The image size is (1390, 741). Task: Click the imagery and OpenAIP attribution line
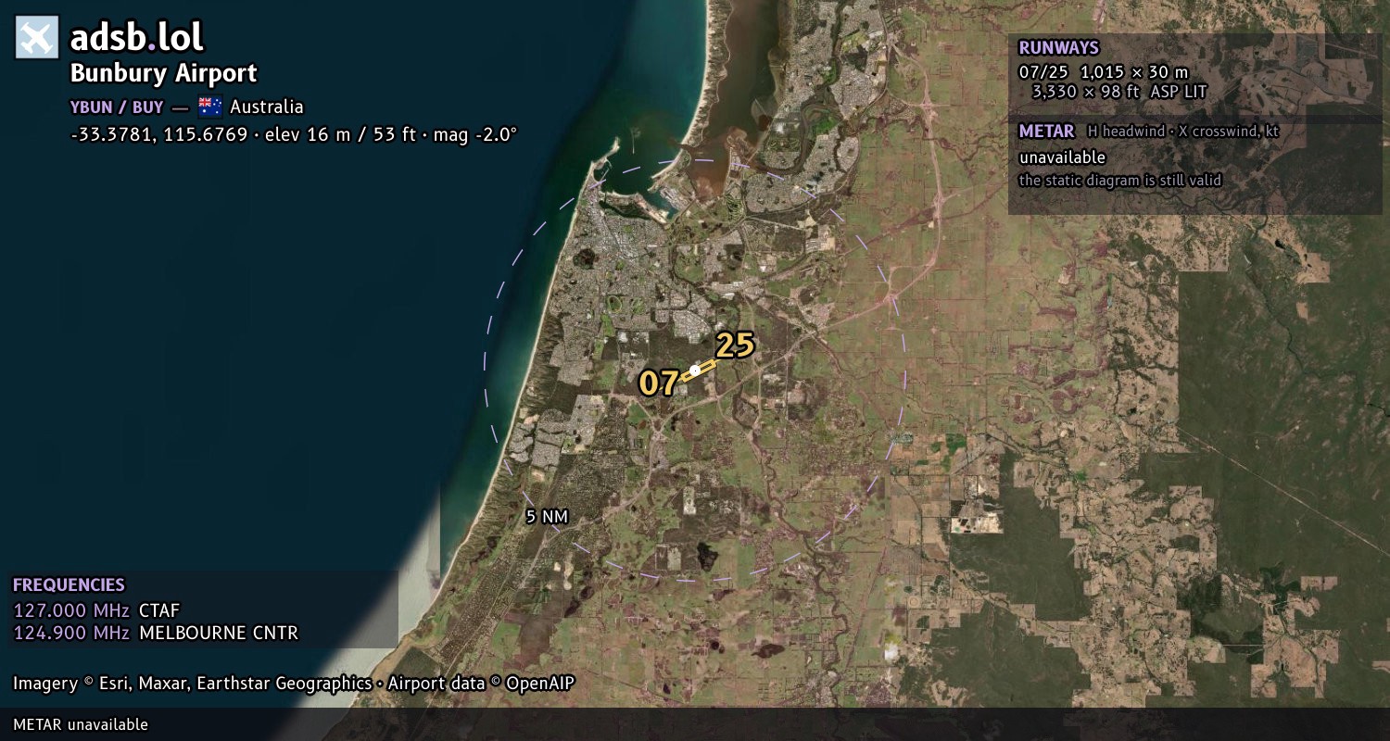294,684
